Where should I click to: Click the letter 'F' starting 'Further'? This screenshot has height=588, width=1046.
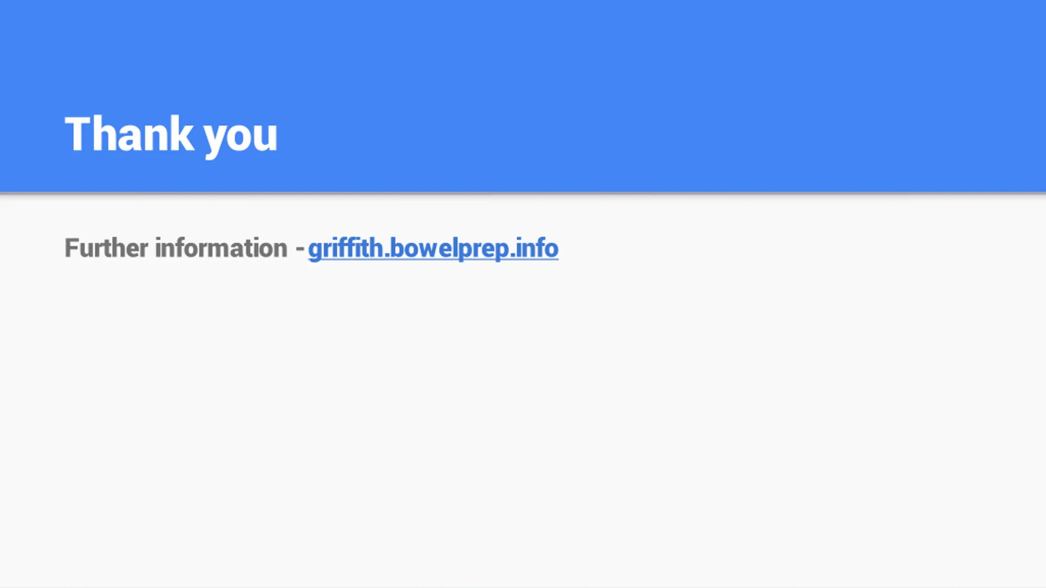pos(72,247)
